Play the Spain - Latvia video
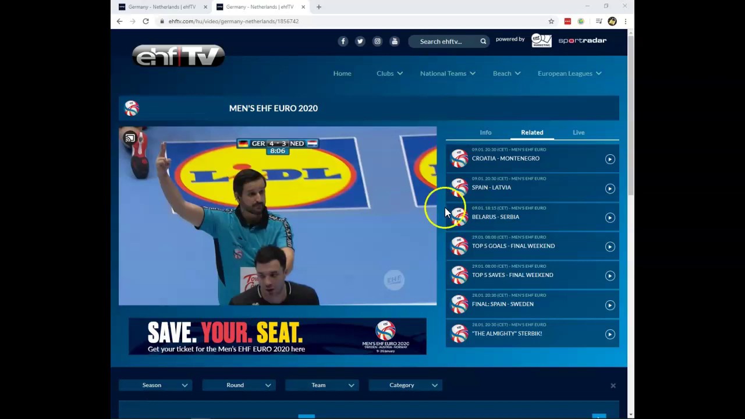 (610, 189)
